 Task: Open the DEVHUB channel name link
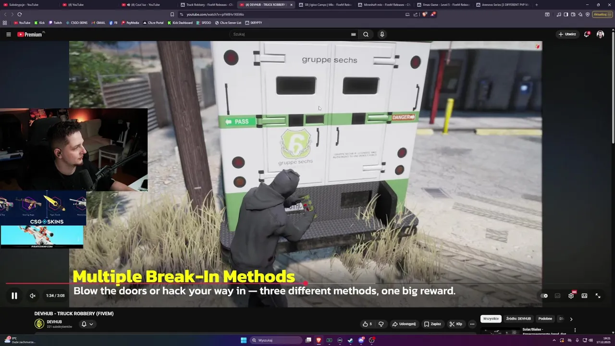coord(54,322)
